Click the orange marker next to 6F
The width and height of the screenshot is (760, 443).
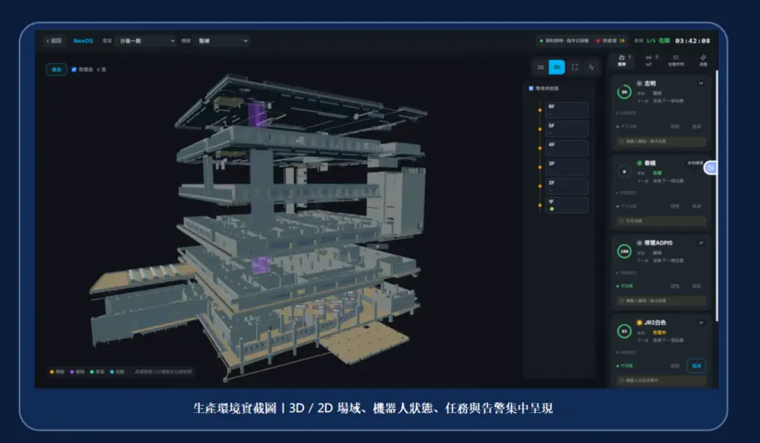pyautogui.click(x=540, y=110)
